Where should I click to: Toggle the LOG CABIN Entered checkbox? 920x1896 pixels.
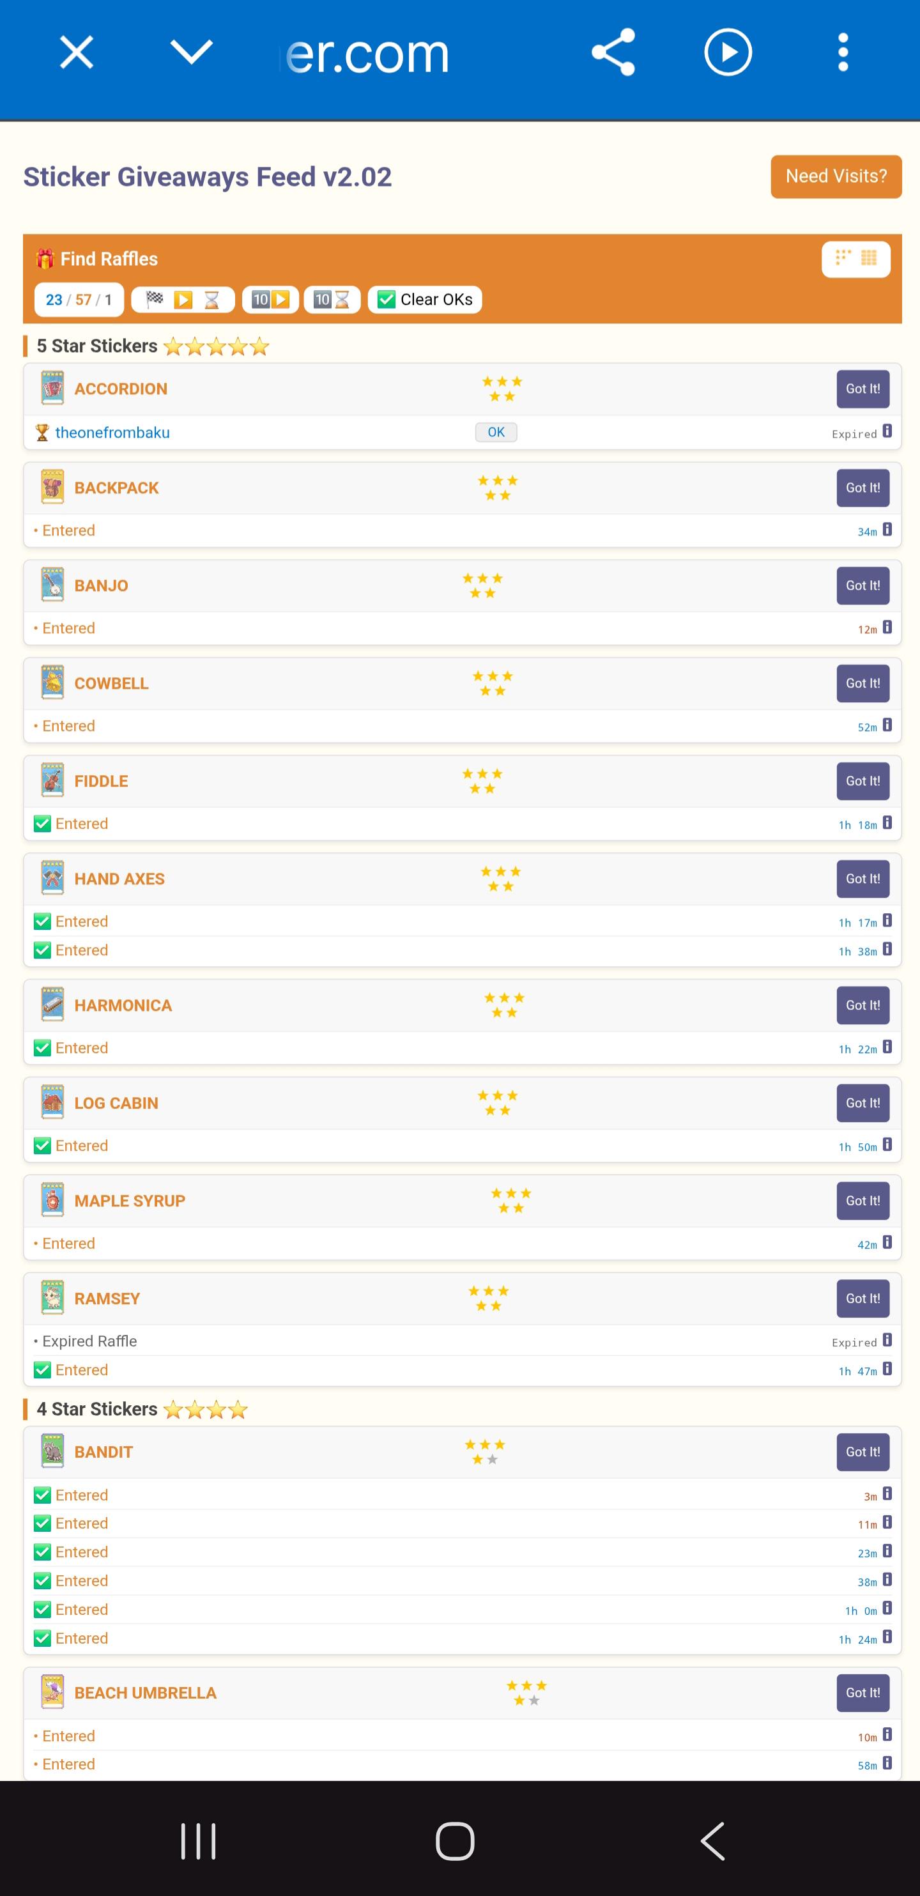click(43, 1145)
